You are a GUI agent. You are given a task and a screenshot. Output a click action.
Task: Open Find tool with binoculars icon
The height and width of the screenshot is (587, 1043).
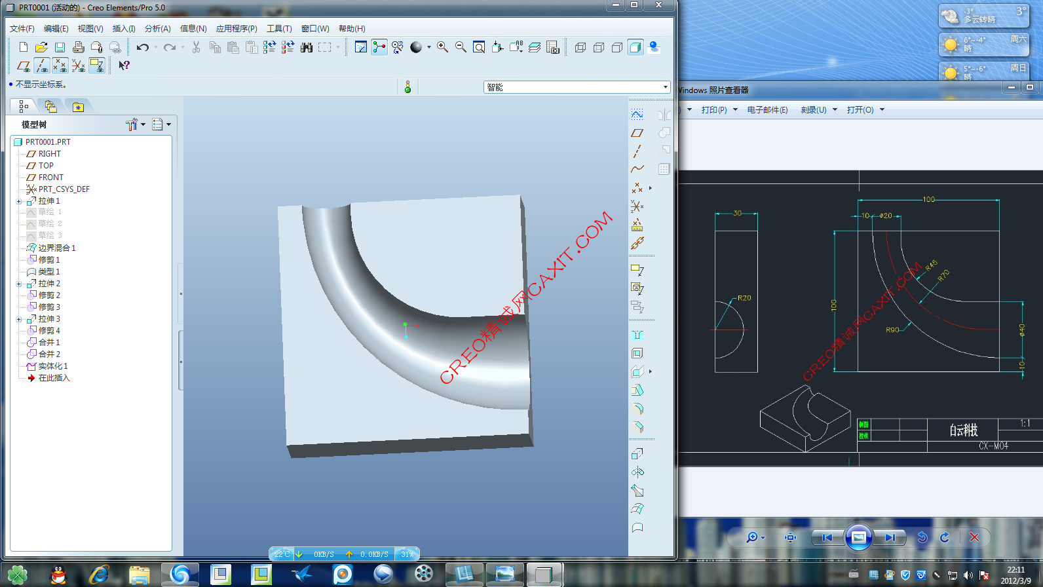click(x=306, y=47)
